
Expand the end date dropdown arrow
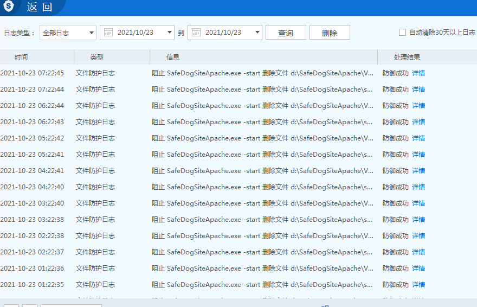click(257, 32)
